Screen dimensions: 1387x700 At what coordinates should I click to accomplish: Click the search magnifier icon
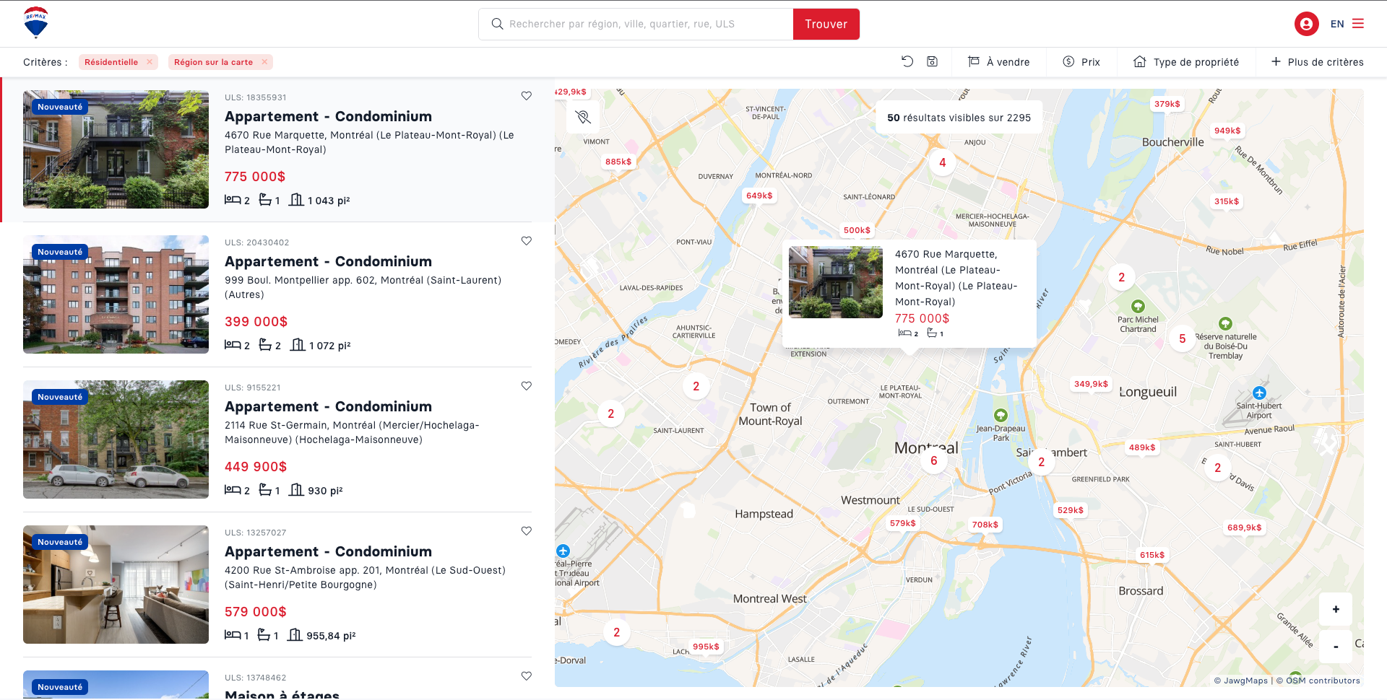coord(497,24)
